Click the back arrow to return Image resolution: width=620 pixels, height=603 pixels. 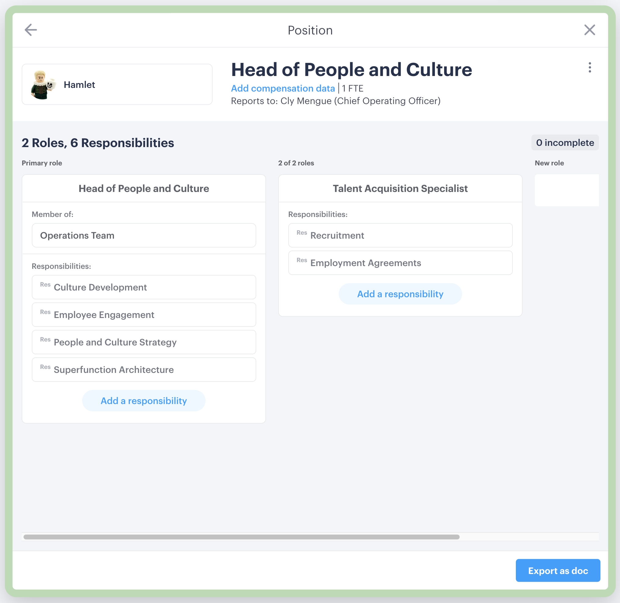(31, 30)
